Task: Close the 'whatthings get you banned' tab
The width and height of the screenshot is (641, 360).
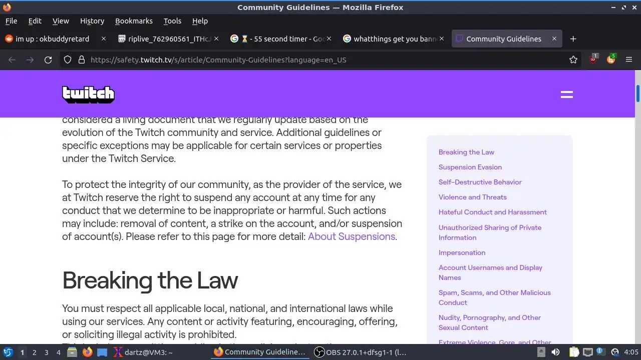Action: 442,38
